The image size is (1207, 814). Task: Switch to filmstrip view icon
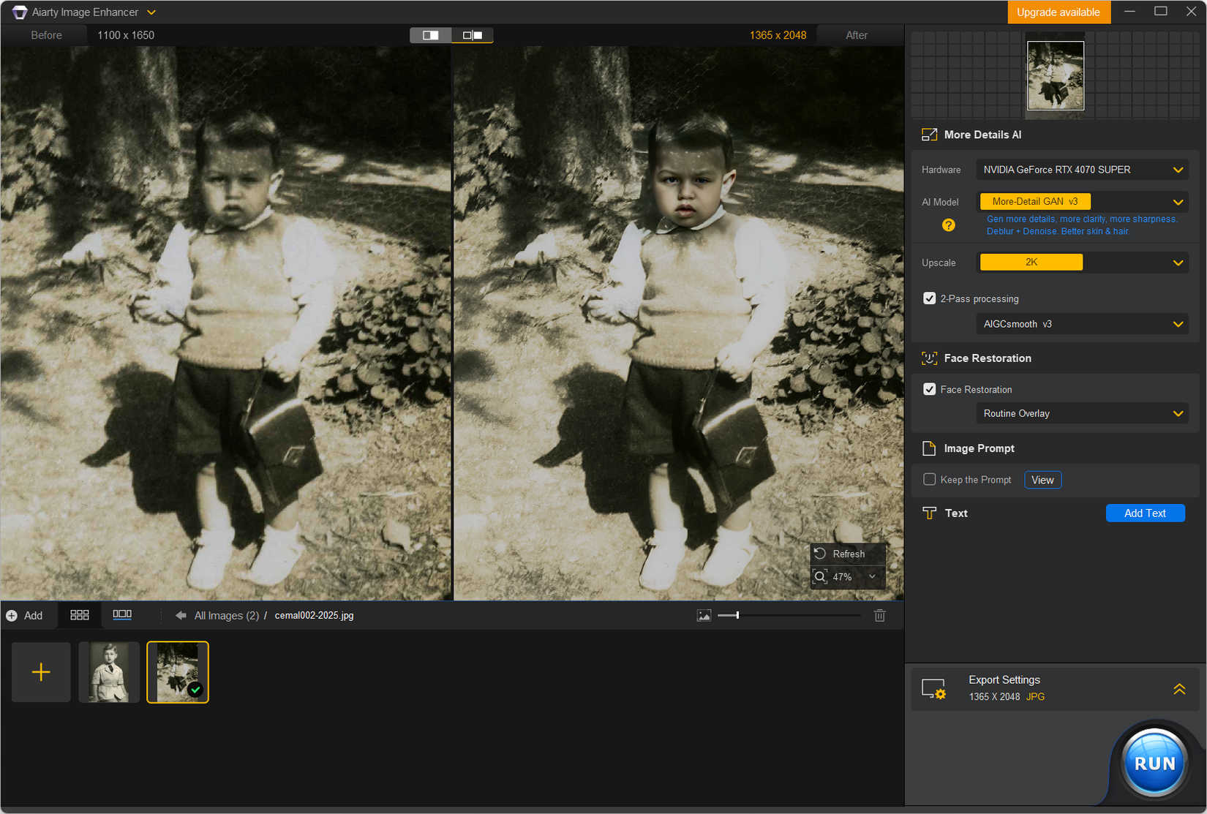pos(122,615)
